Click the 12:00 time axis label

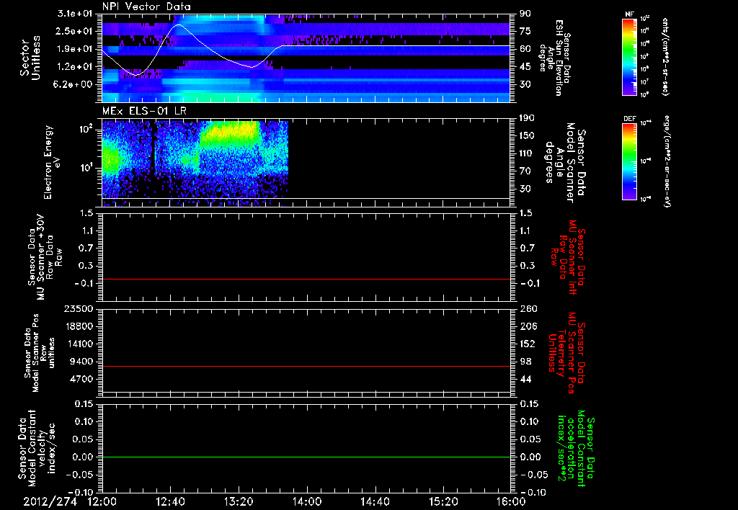(102, 501)
